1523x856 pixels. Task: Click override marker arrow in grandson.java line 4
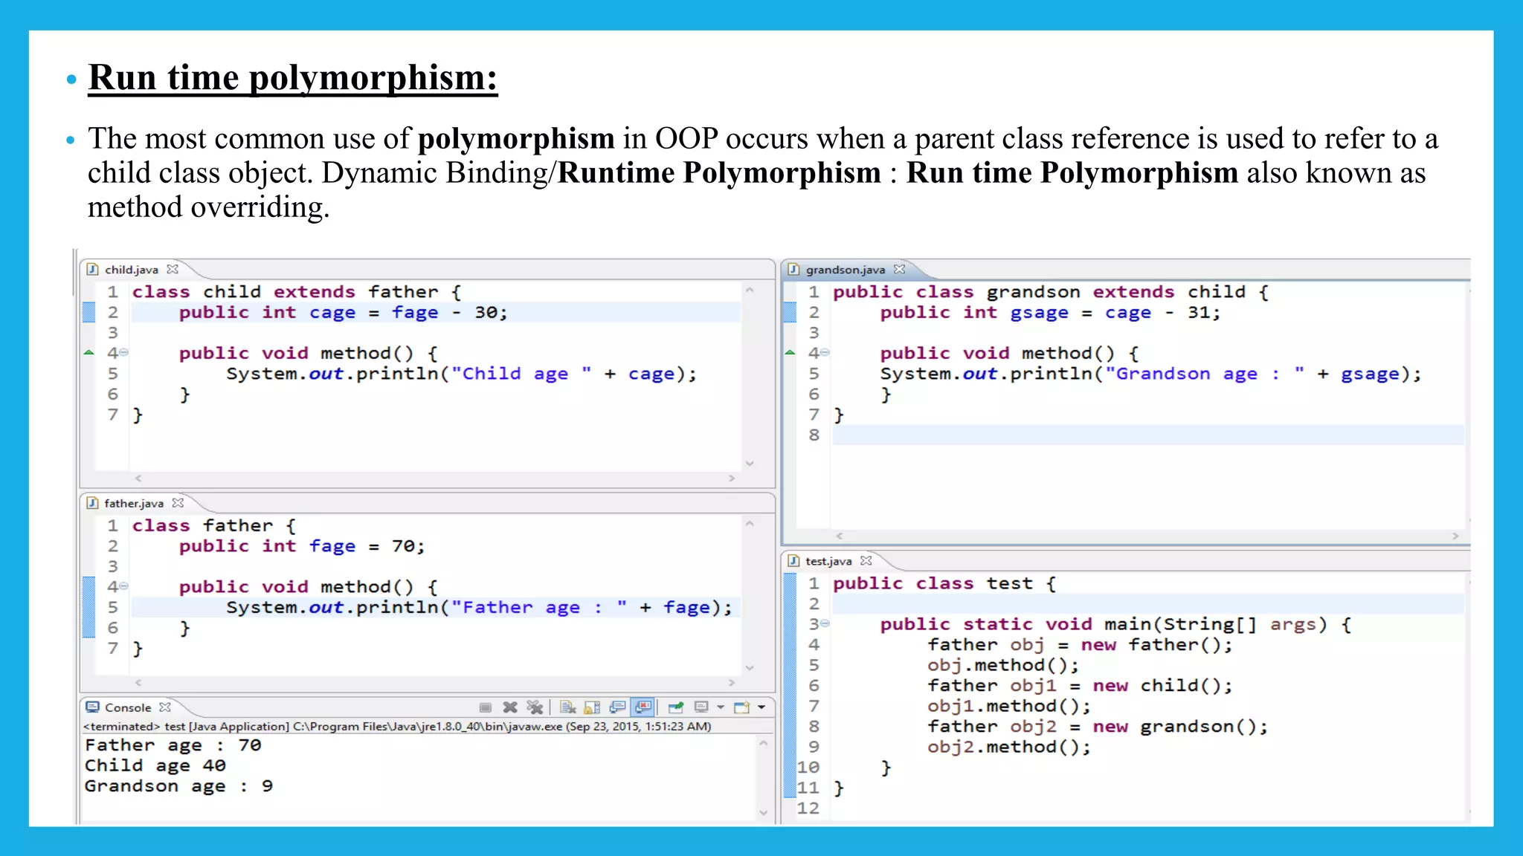coord(790,353)
